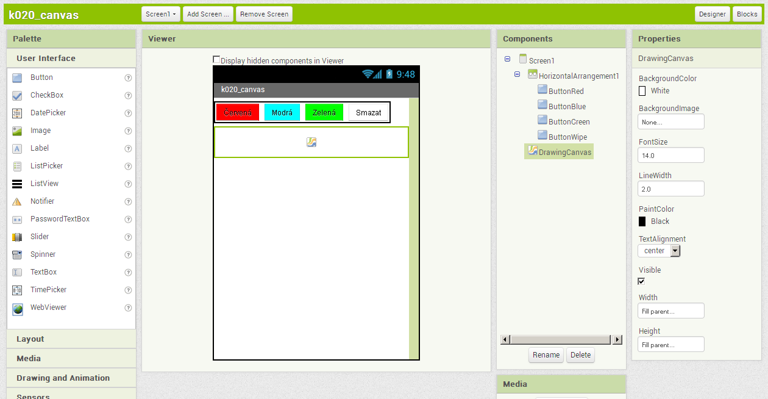Click the Components panel horizontal scrollbar
Viewport: 768px width, 399px height.
click(x=561, y=340)
